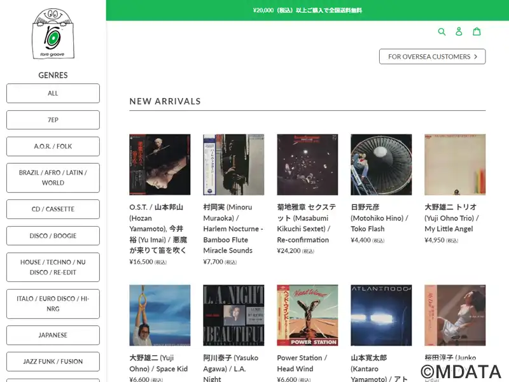Viewport: 509px width, 382px height.
Task: Choose DISCO / BOOGIE genre
Action: point(53,236)
